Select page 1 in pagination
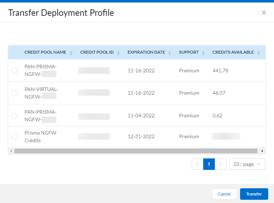 coord(209,164)
